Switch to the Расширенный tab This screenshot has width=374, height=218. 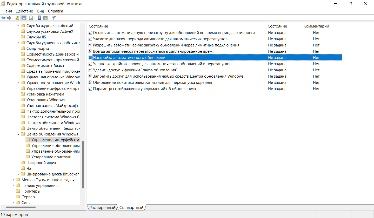coord(102,208)
